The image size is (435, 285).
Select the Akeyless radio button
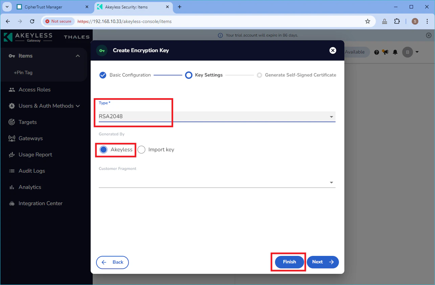(104, 150)
